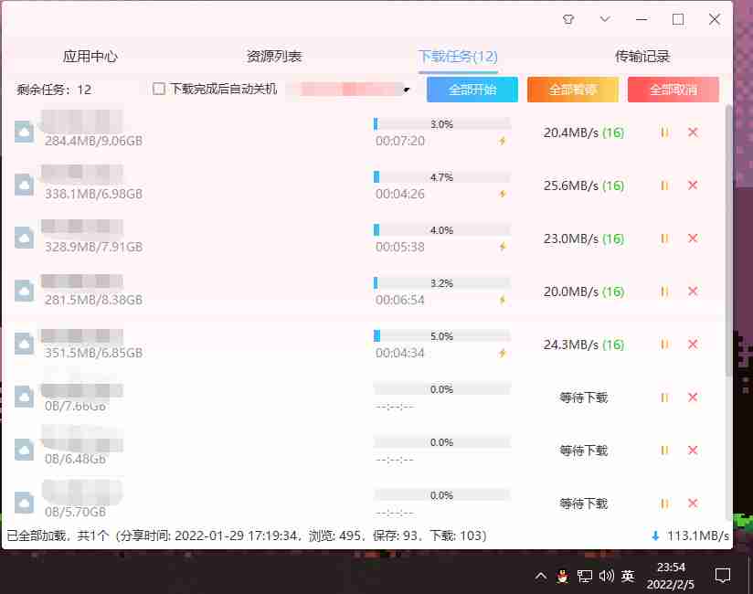The width and height of the screenshot is (753, 594).
Task: Pause the 328.9MB/7.91GB download
Action: click(x=664, y=239)
